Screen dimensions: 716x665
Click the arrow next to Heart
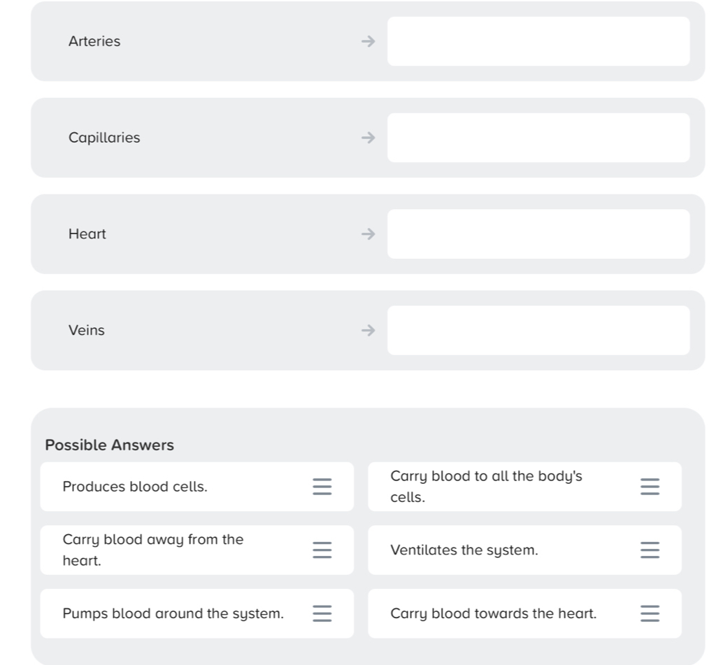click(x=368, y=234)
